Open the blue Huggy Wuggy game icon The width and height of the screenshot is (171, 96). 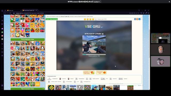tap(28, 35)
